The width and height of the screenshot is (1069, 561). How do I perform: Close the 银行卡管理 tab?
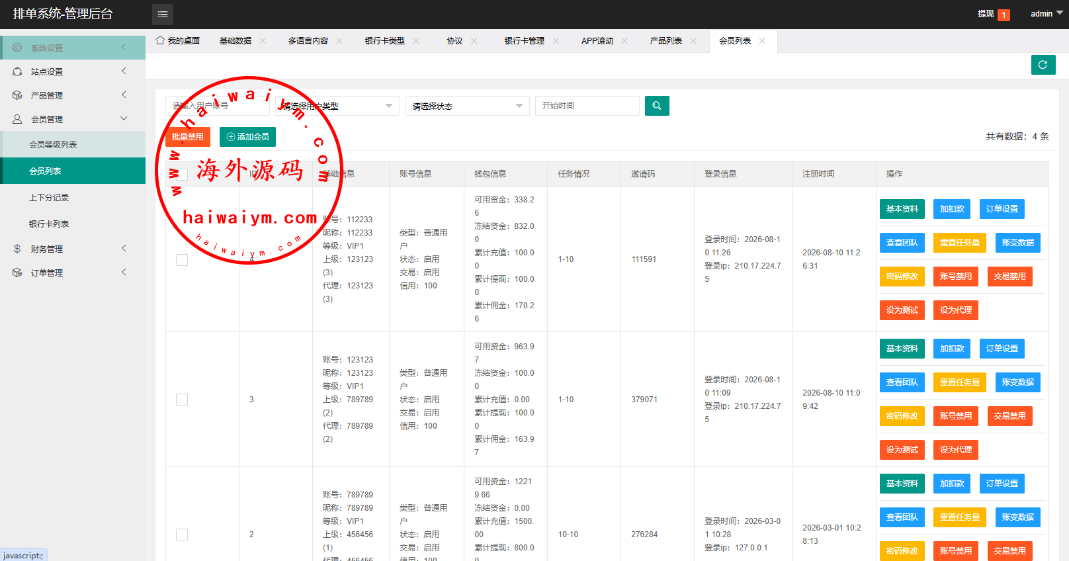tap(556, 41)
